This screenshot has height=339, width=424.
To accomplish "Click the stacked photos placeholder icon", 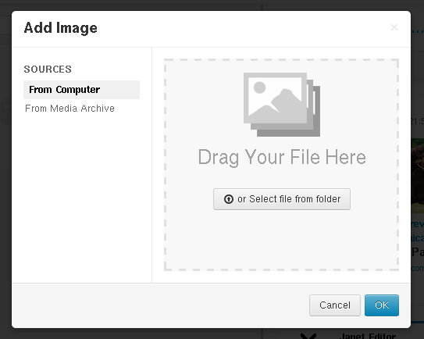I will coord(281,105).
